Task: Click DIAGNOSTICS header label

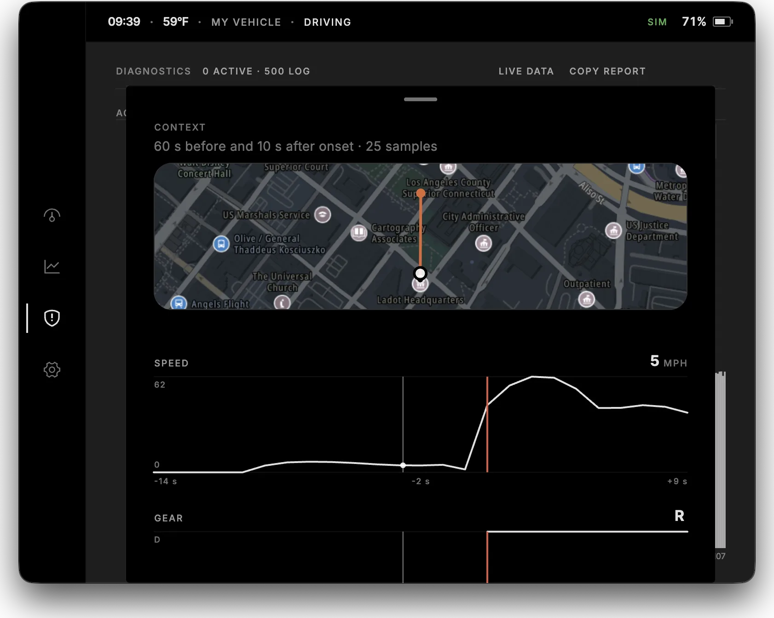Action: (153, 71)
